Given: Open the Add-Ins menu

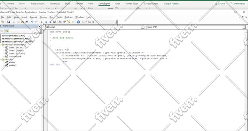Looking at the screenshot, I should 69,17.
